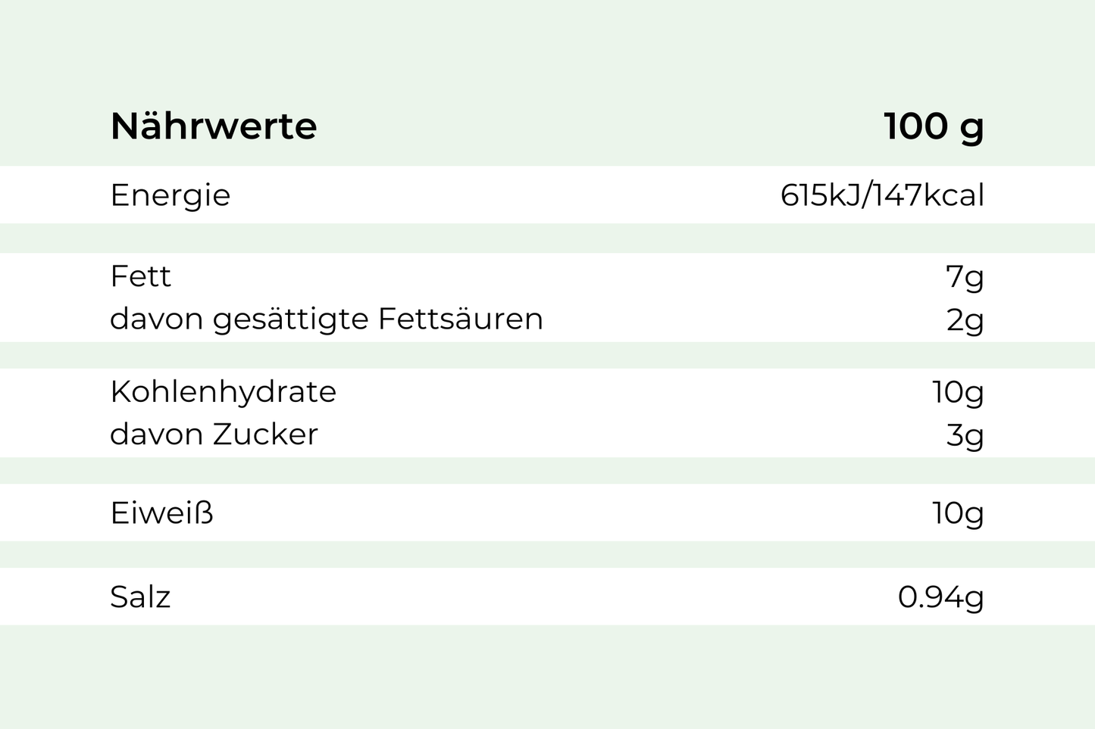Click the green divider between Energie and Fett
1095x729 pixels.
click(x=547, y=238)
